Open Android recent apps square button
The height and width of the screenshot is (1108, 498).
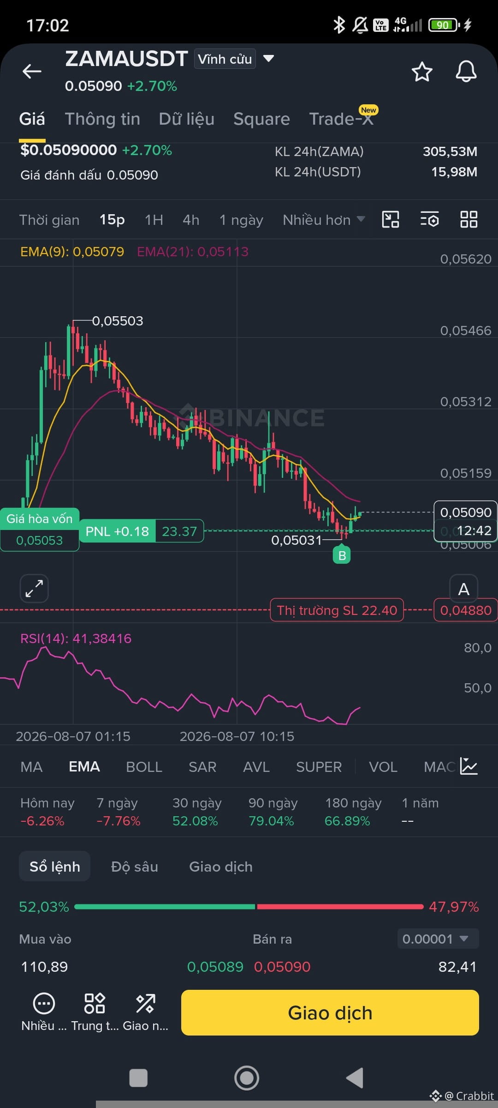[x=138, y=1078]
